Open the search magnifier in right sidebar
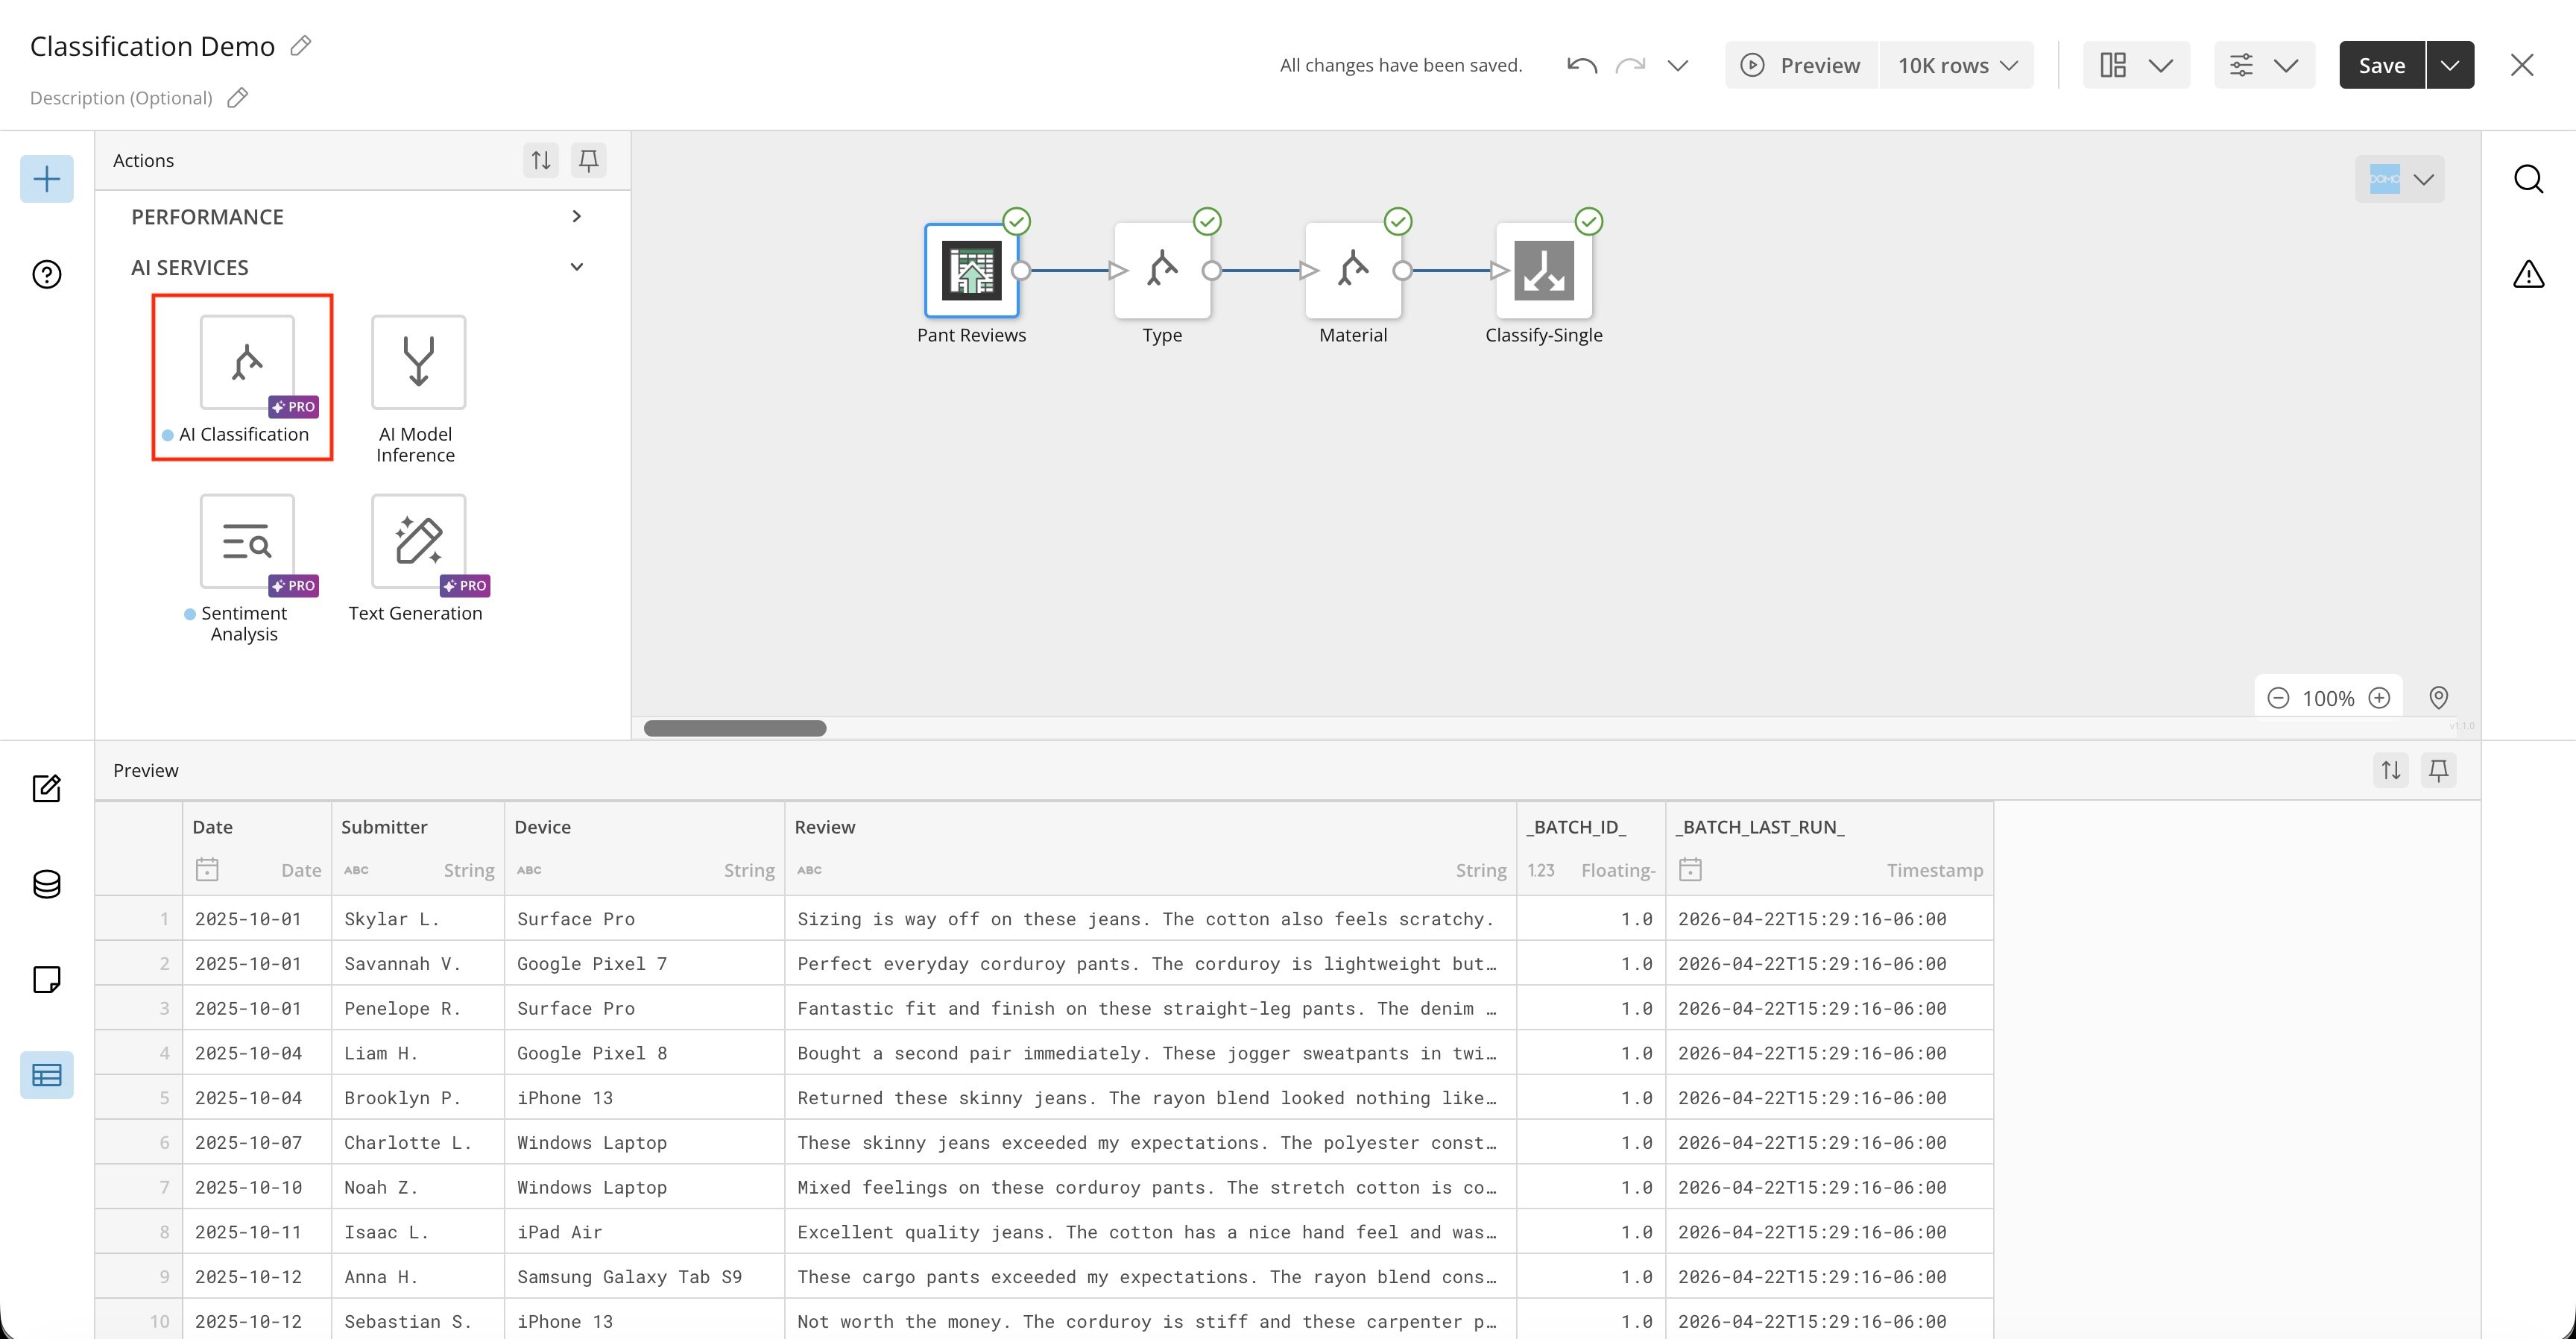The height and width of the screenshot is (1339, 2576). coord(2528,179)
